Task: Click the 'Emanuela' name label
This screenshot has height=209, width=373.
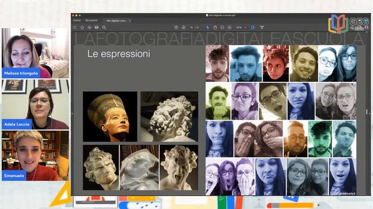Action: [x=14, y=175]
